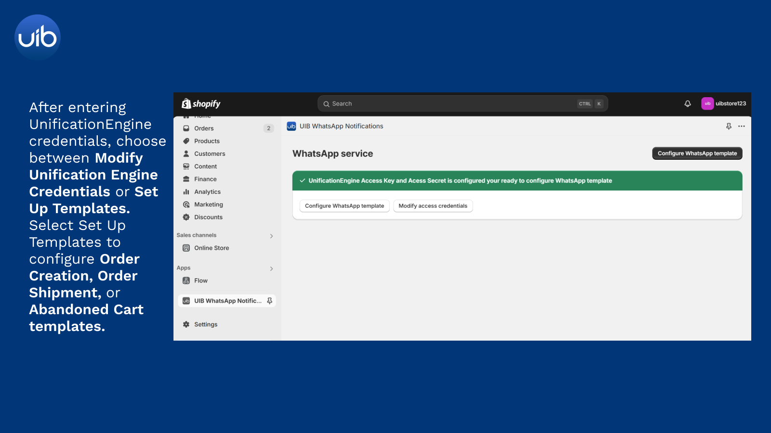The width and height of the screenshot is (771, 433).
Task: Click the CTRL key hint in search
Action: coord(585,104)
